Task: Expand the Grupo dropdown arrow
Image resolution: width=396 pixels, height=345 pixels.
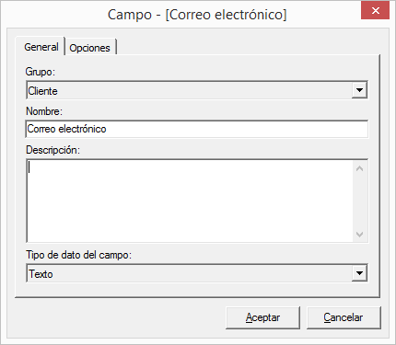Action: tap(359, 90)
